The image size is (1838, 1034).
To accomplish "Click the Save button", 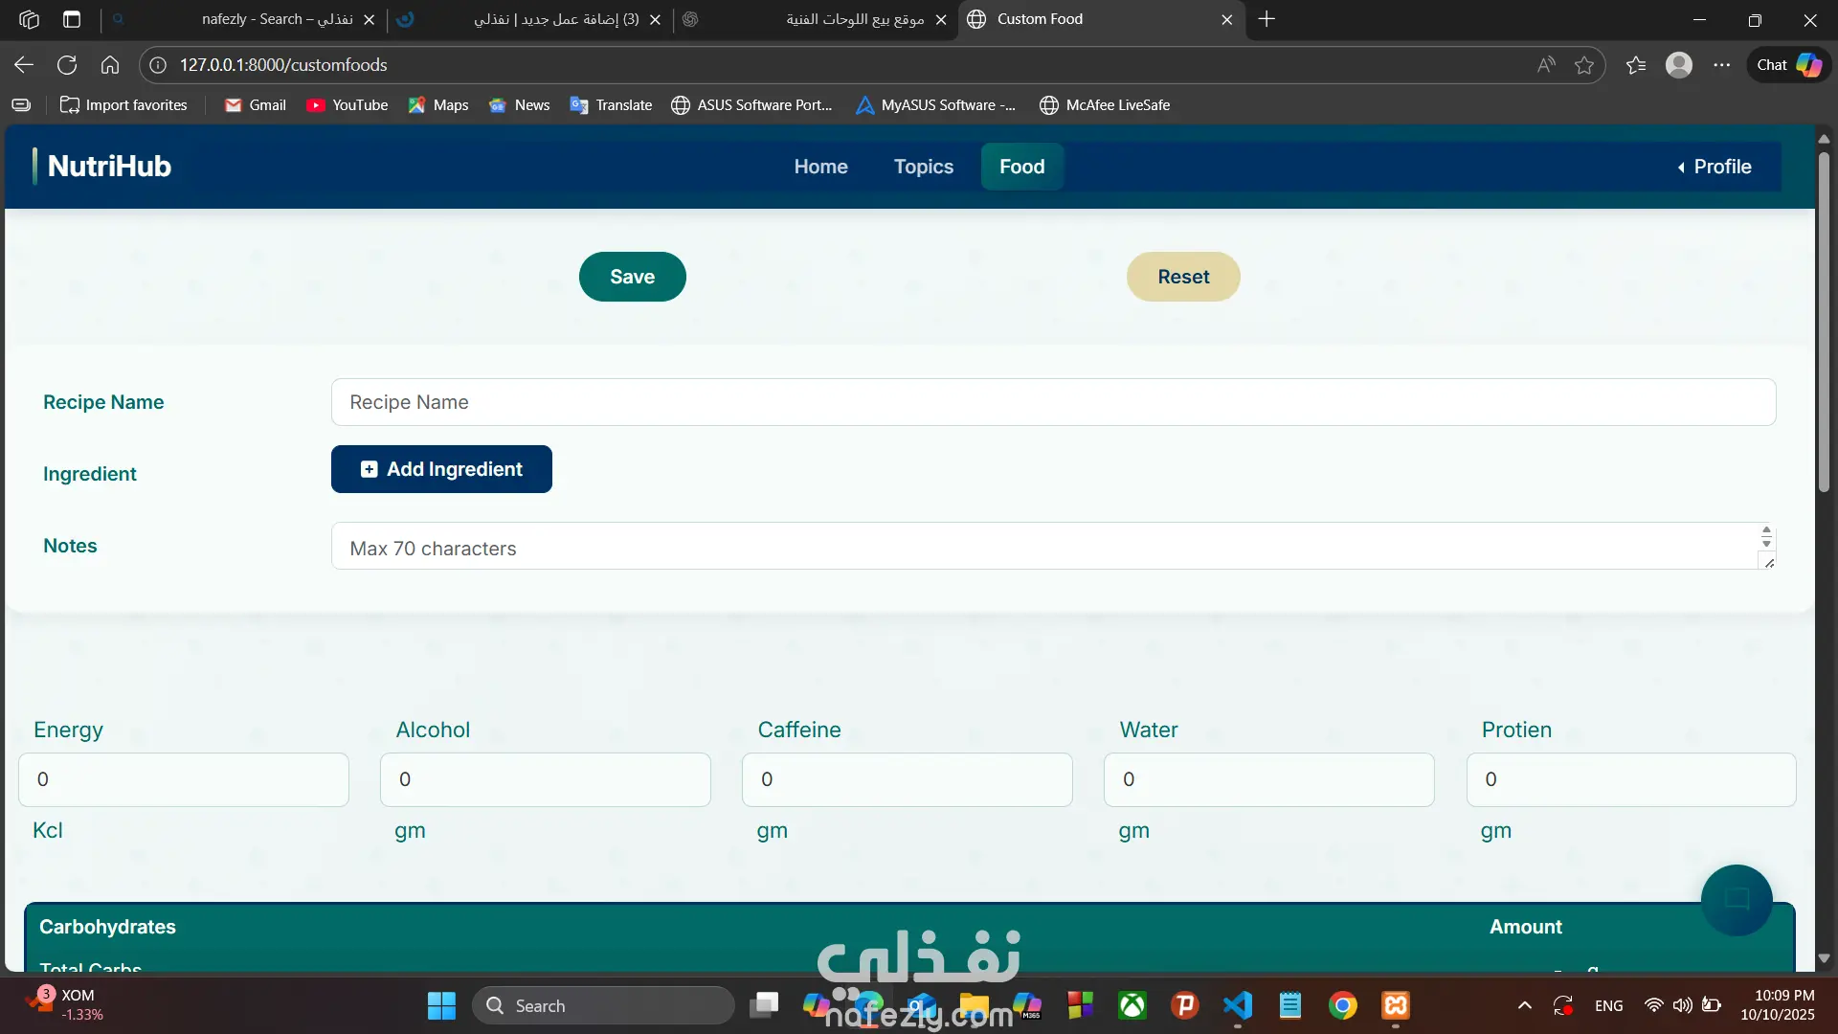I will [632, 277].
